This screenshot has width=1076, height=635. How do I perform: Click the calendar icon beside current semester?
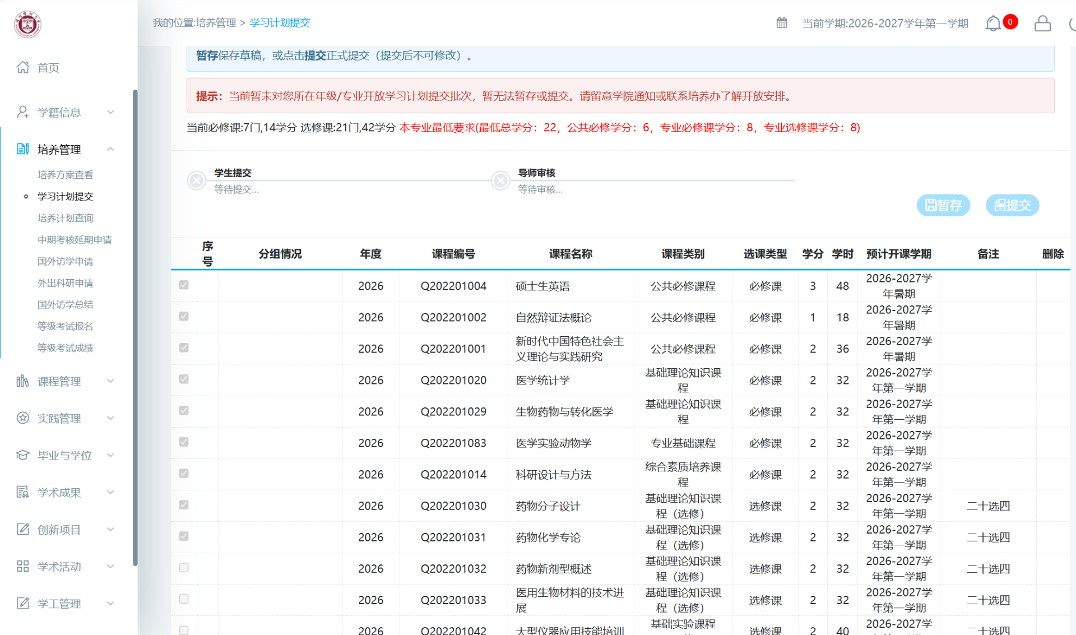(x=782, y=23)
